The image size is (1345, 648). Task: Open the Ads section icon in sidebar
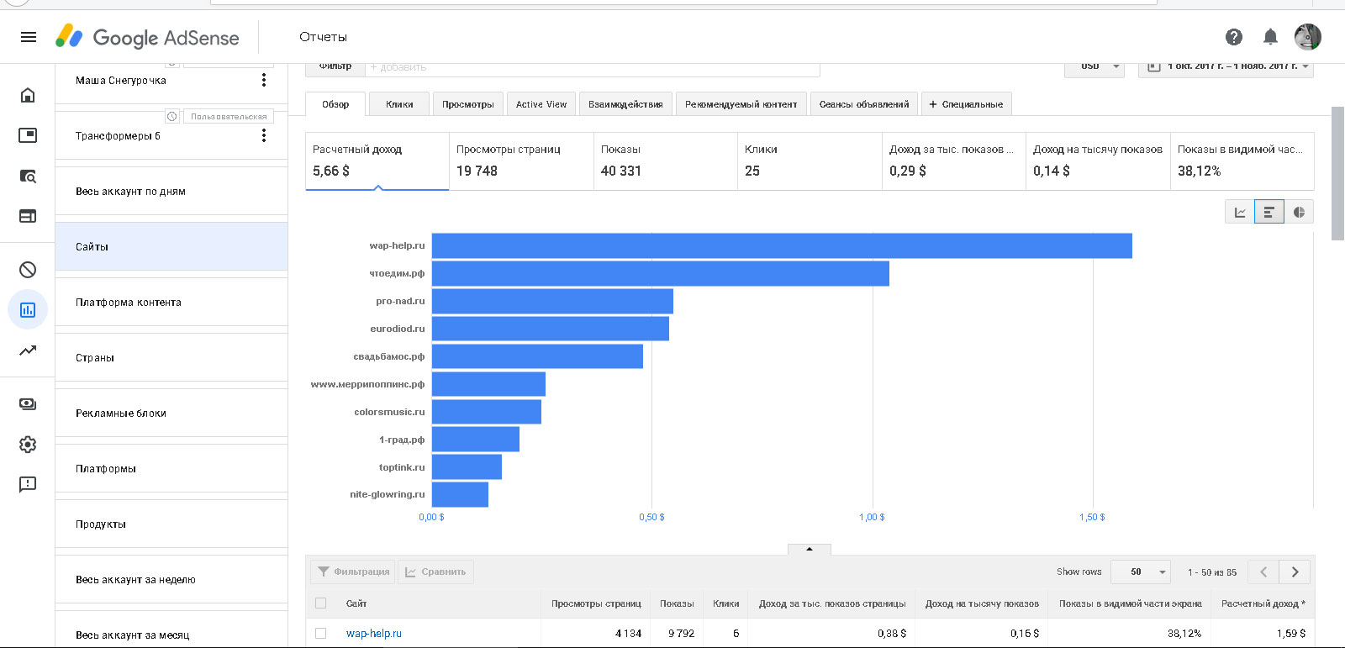[28, 135]
